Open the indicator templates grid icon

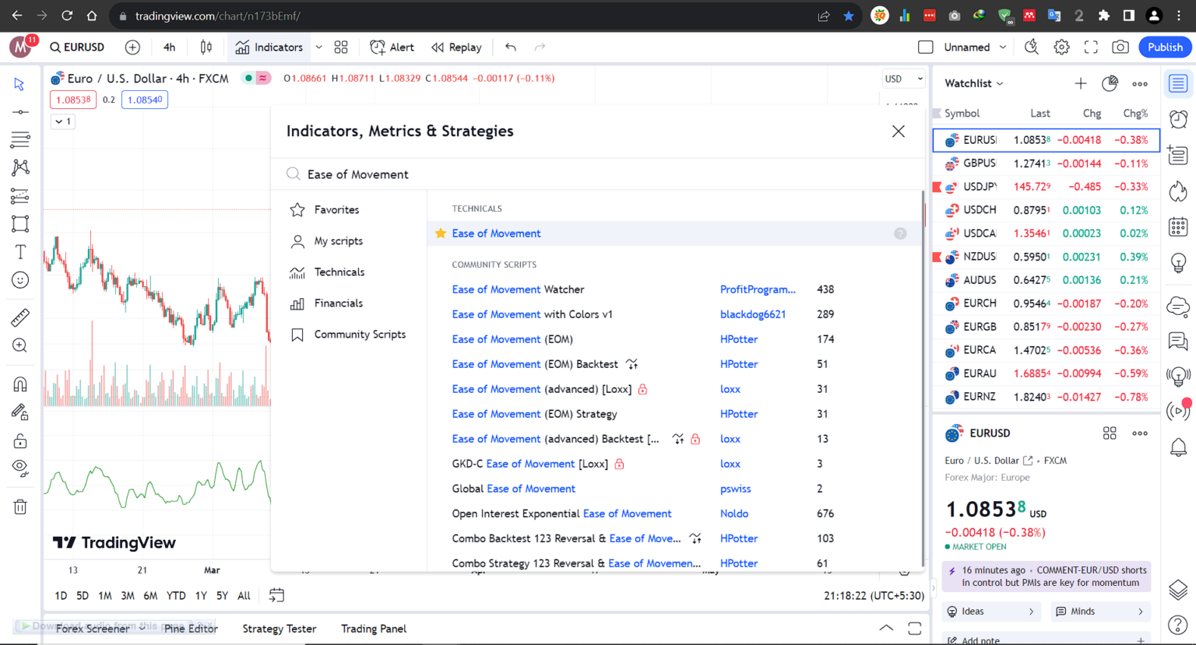341,47
